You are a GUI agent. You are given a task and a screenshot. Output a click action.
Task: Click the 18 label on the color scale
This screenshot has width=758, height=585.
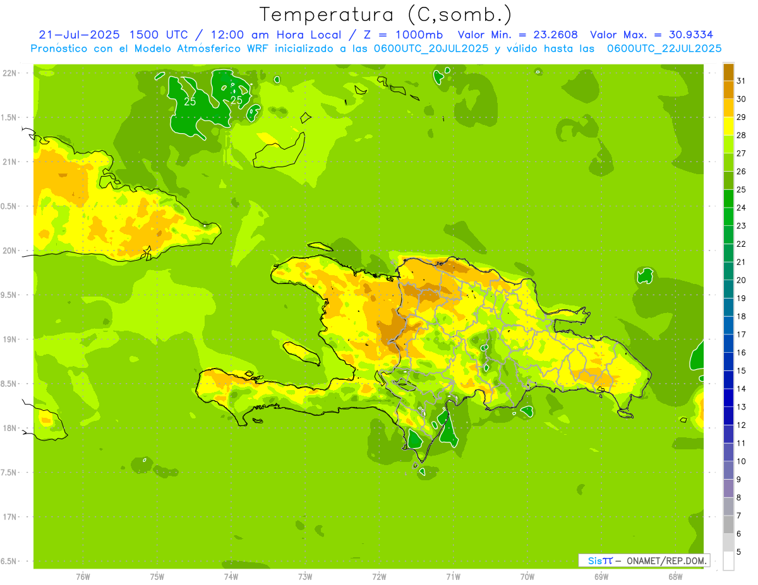click(741, 316)
